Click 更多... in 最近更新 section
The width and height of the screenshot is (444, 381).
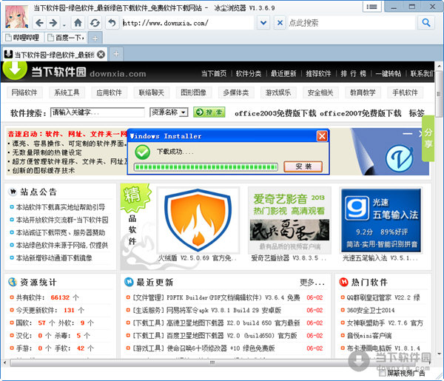(312, 282)
